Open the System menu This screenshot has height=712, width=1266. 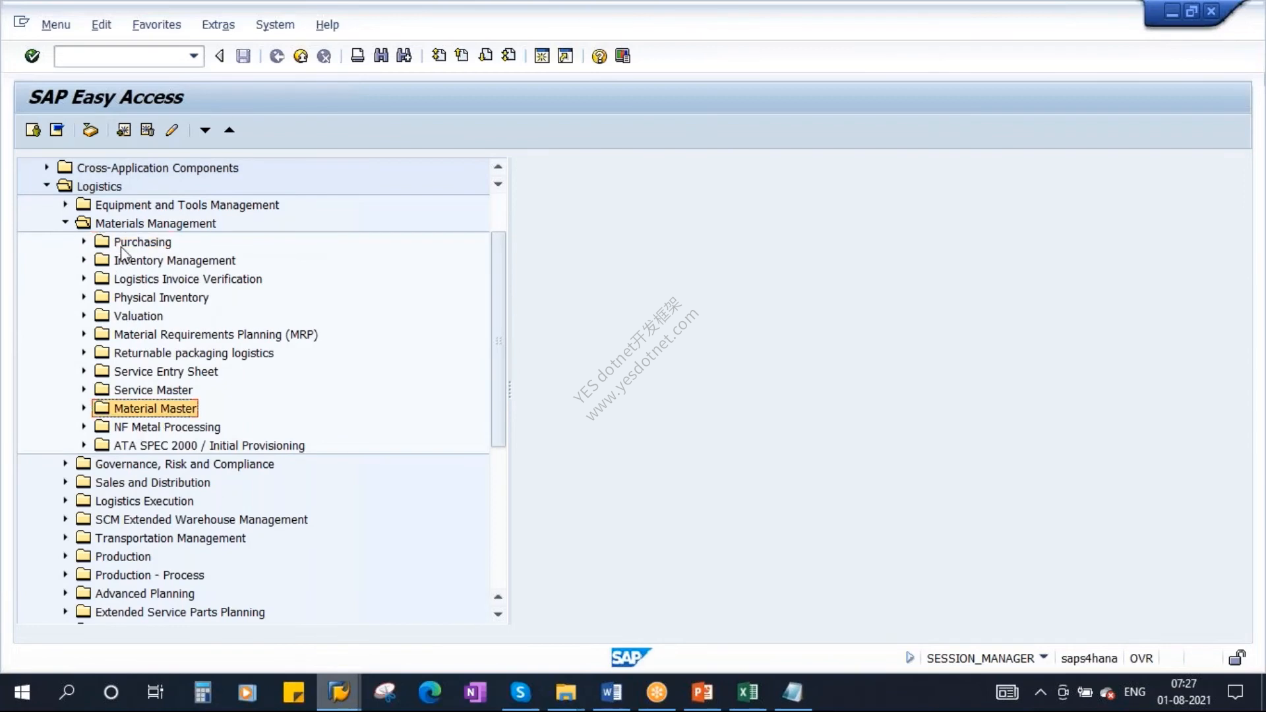(275, 24)
